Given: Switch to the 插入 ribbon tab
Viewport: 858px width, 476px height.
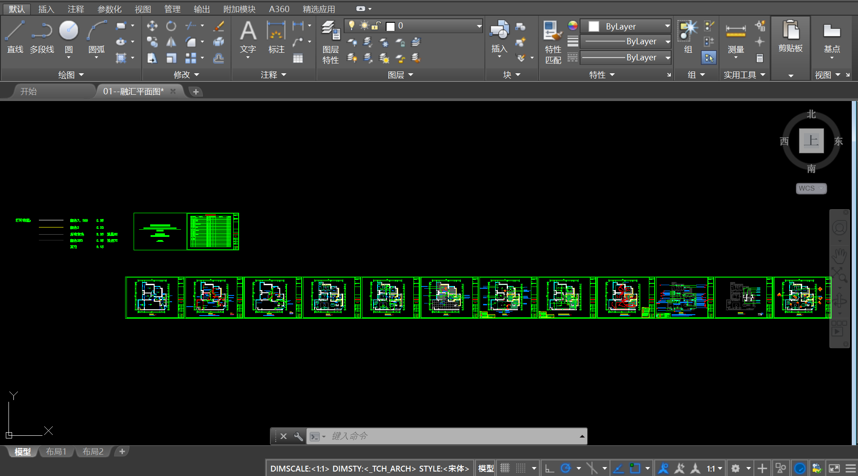Looking at the screenshot, I should click(46, 9).
